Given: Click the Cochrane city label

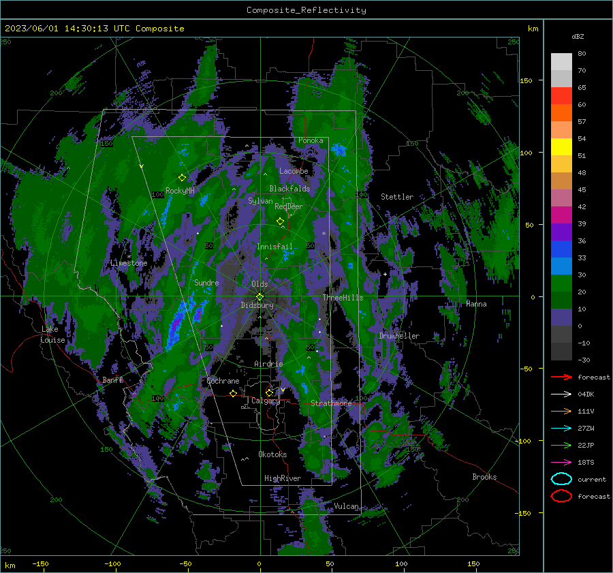Looking at the screenshot, I should pyautogui.click(x=223, y=381).
